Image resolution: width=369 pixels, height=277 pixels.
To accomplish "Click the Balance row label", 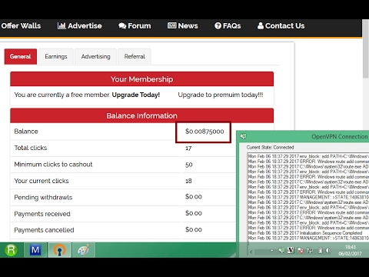I will click(x=26, y=132).
